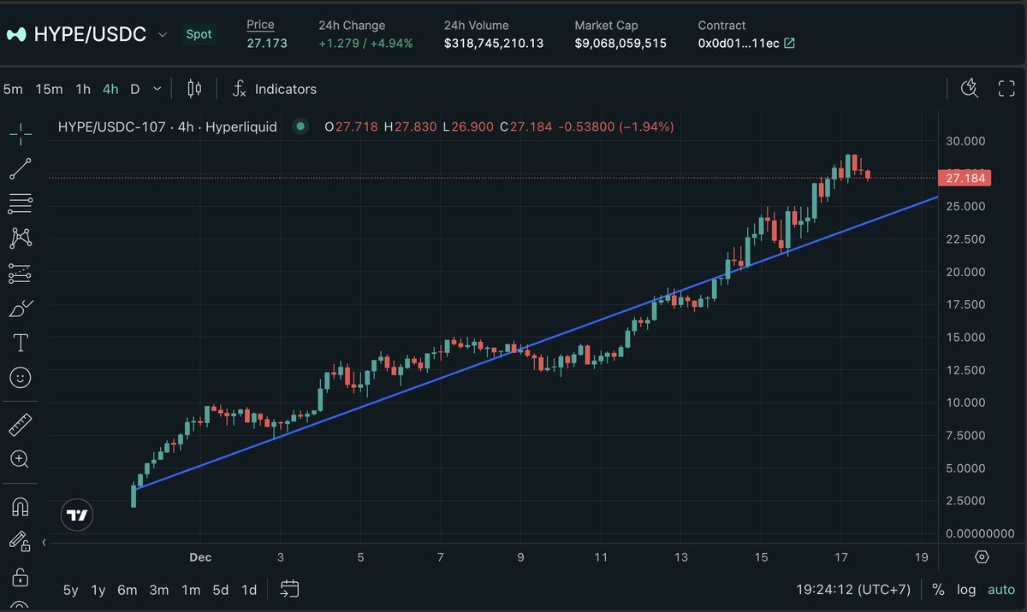Select the brush drawing tool

(21, 308)
